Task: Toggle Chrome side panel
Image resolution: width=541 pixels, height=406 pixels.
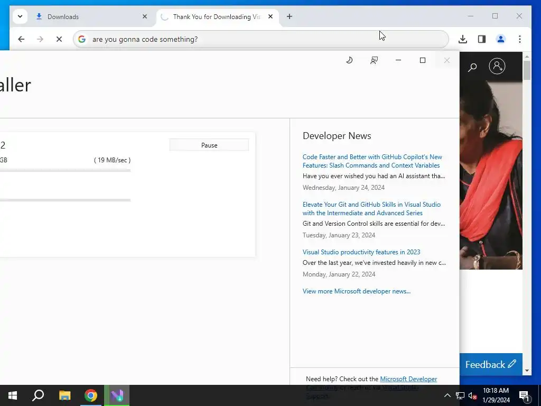Action: [x=482, y=39]
